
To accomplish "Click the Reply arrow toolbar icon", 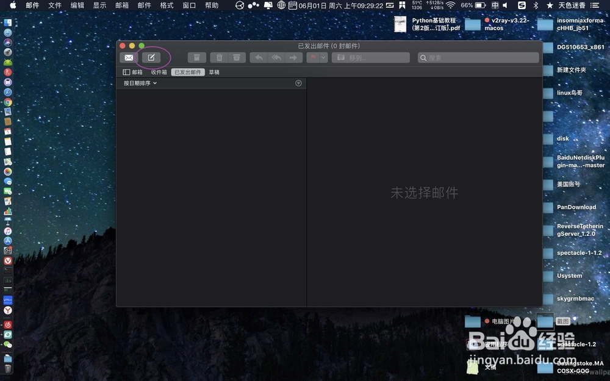I will 258,57.
